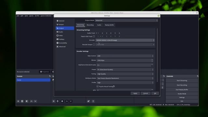
Task: Move the scene down in Scenes list
Action: [35, 101]
